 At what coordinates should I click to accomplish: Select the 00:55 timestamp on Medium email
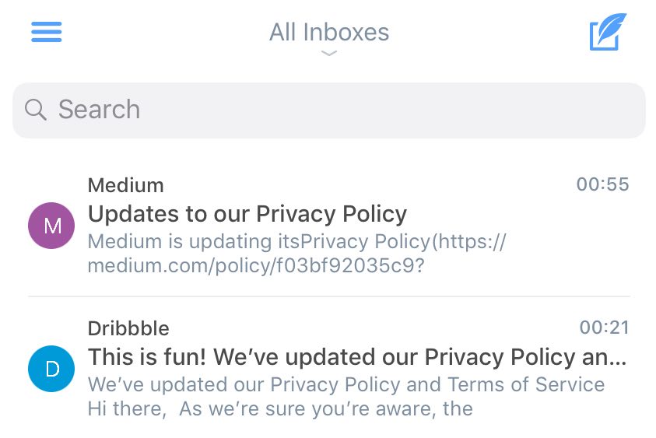602,184
